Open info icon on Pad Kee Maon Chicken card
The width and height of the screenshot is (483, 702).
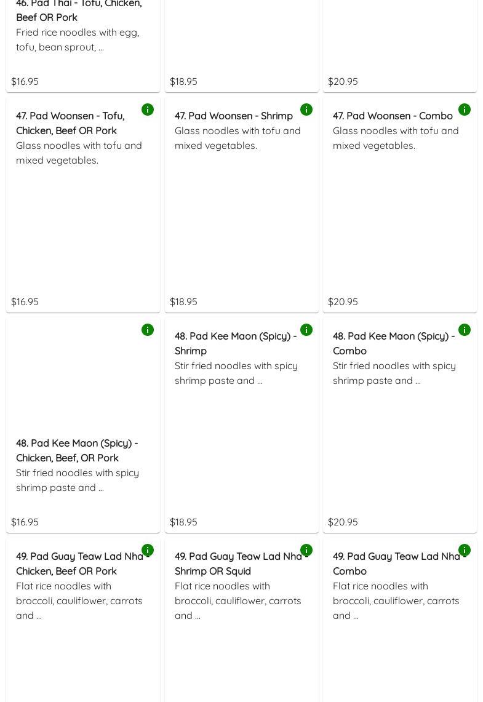148,330
